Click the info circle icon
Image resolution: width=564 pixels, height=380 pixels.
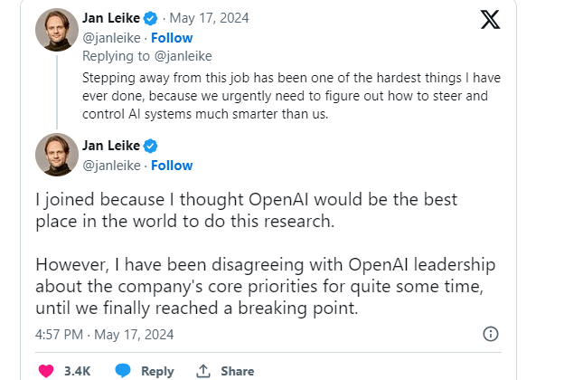click(491, 334)
